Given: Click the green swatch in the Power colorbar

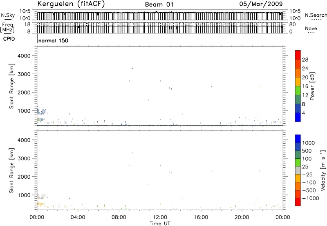Looking at the screenshot, I should [298, 91].
